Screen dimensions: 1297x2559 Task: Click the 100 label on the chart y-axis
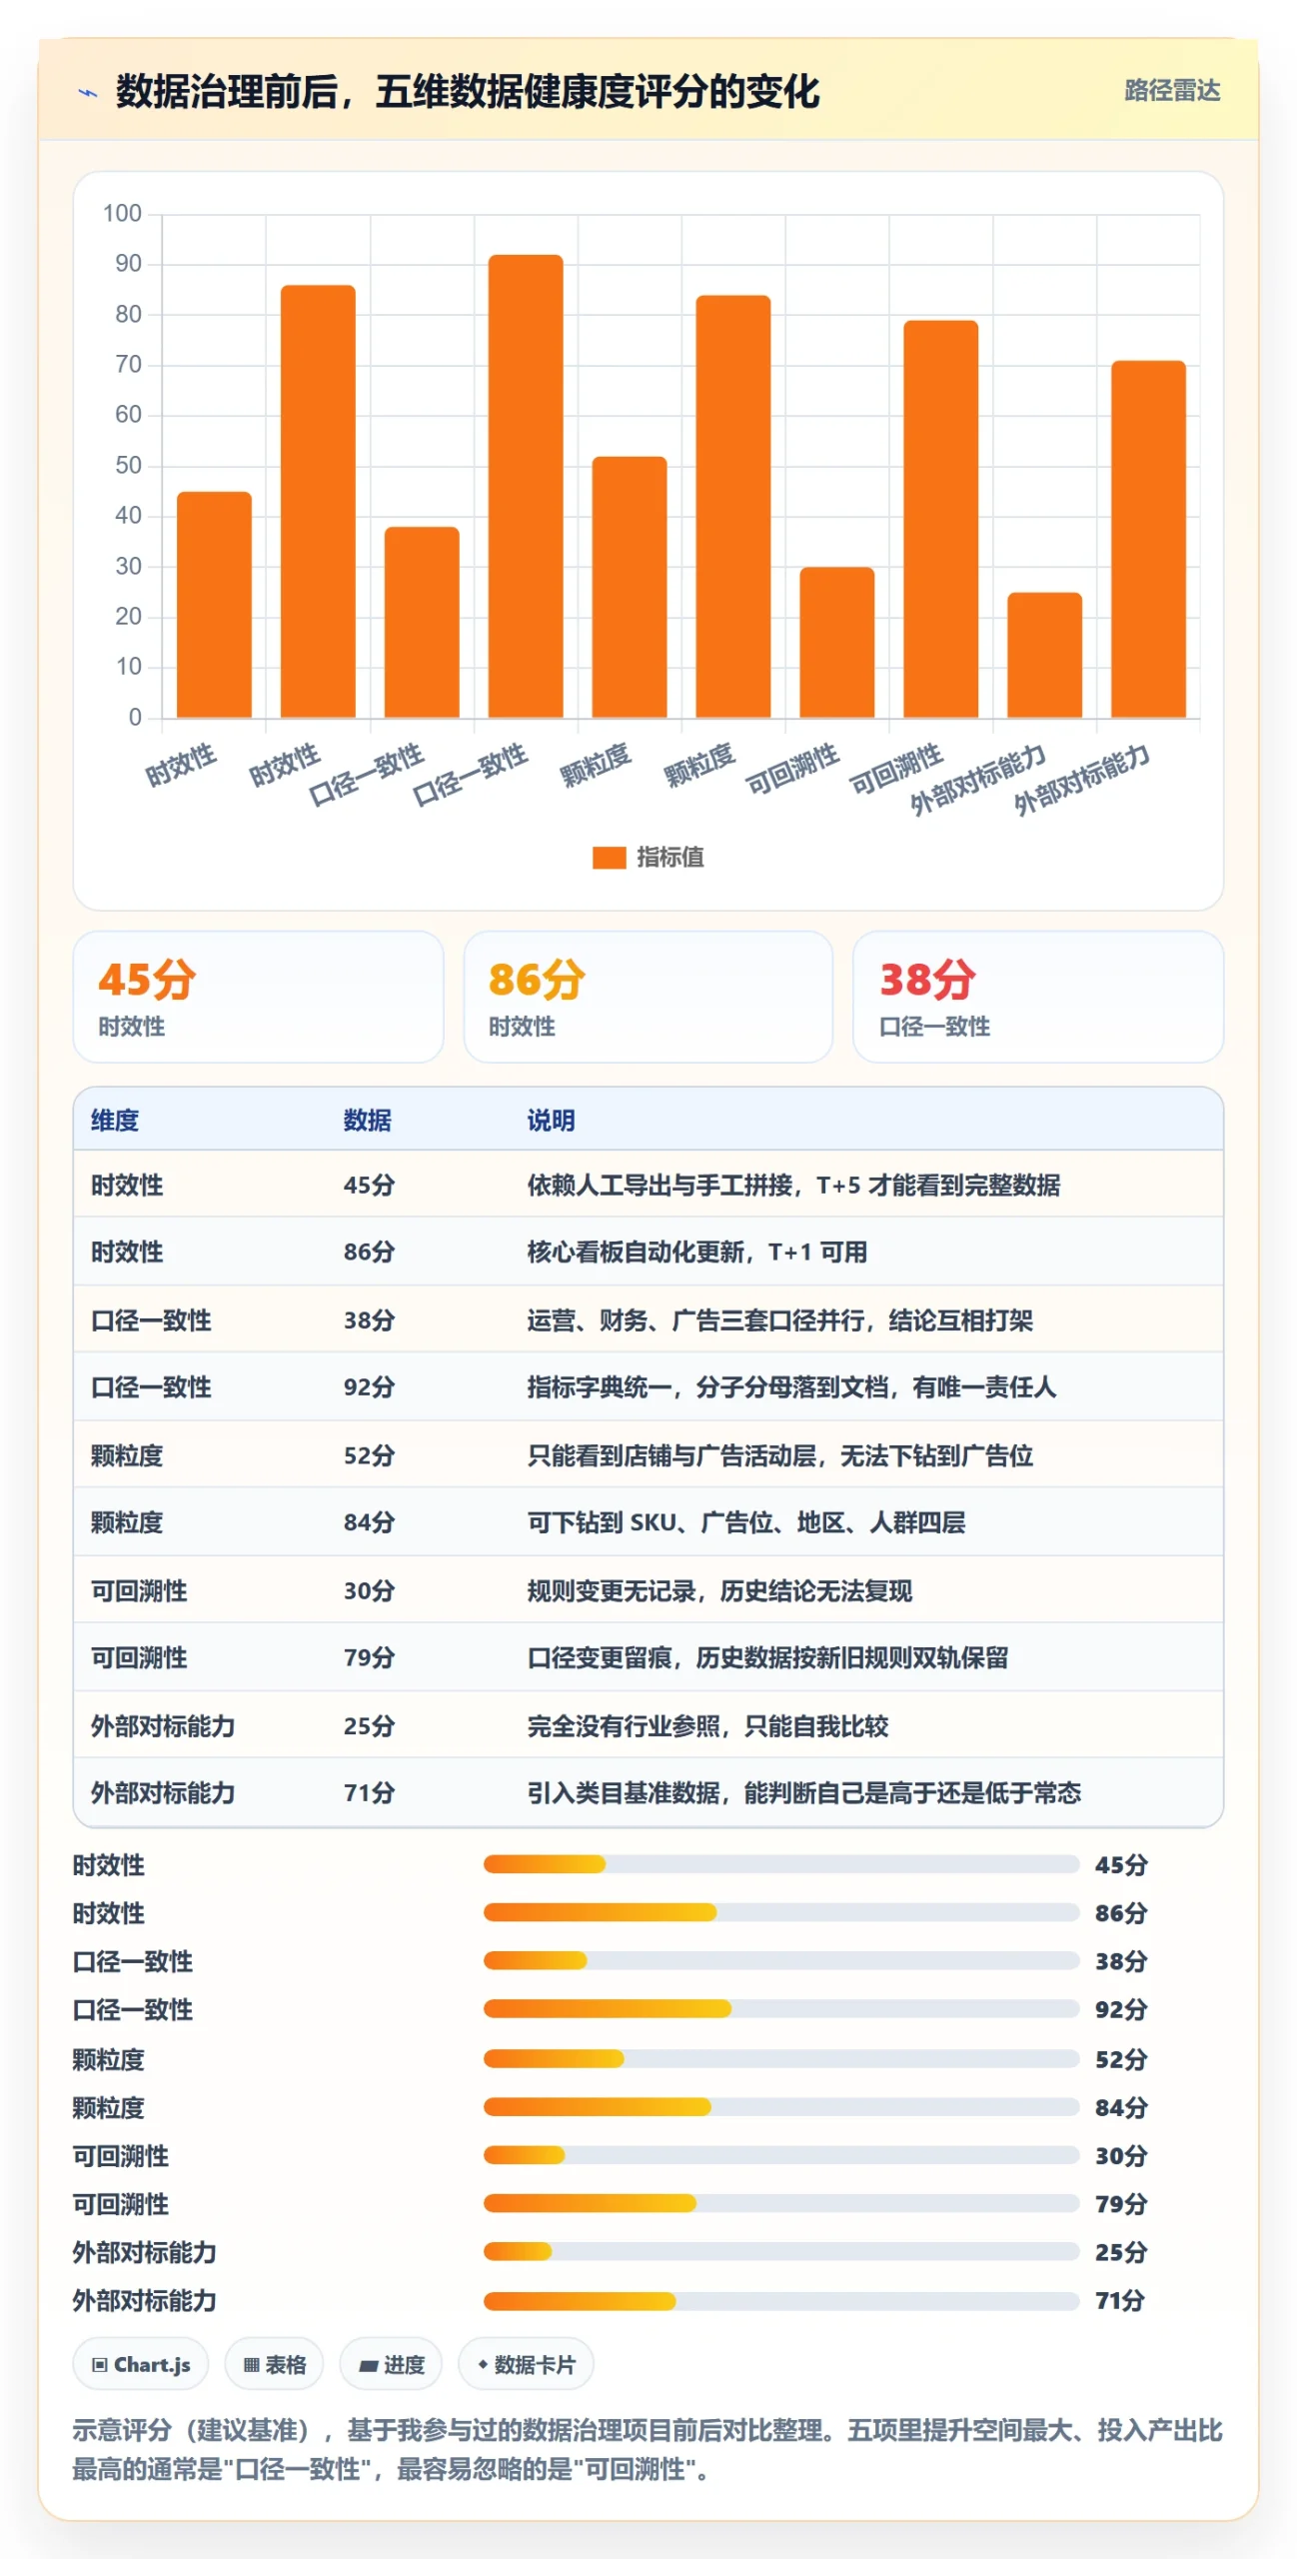pyautogui.click(x=122, y=213)
